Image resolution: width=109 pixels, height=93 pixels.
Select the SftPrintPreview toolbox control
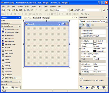[11, 78]
